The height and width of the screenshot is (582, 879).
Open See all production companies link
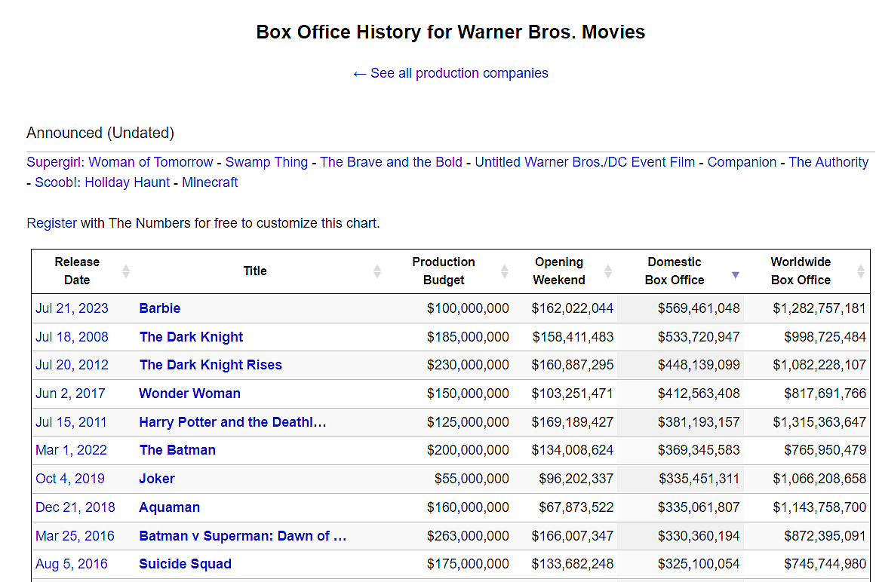pos(450,73)
